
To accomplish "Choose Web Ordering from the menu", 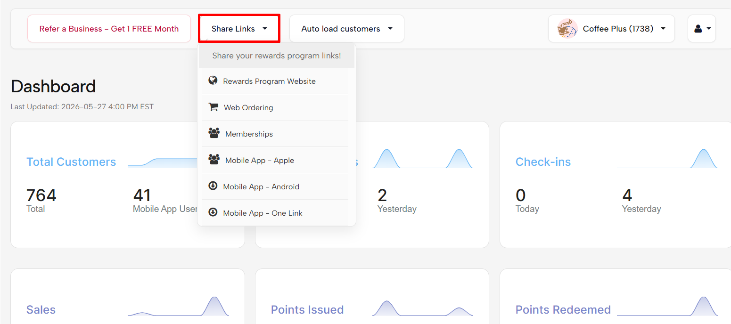I will (x=276, y=107).
